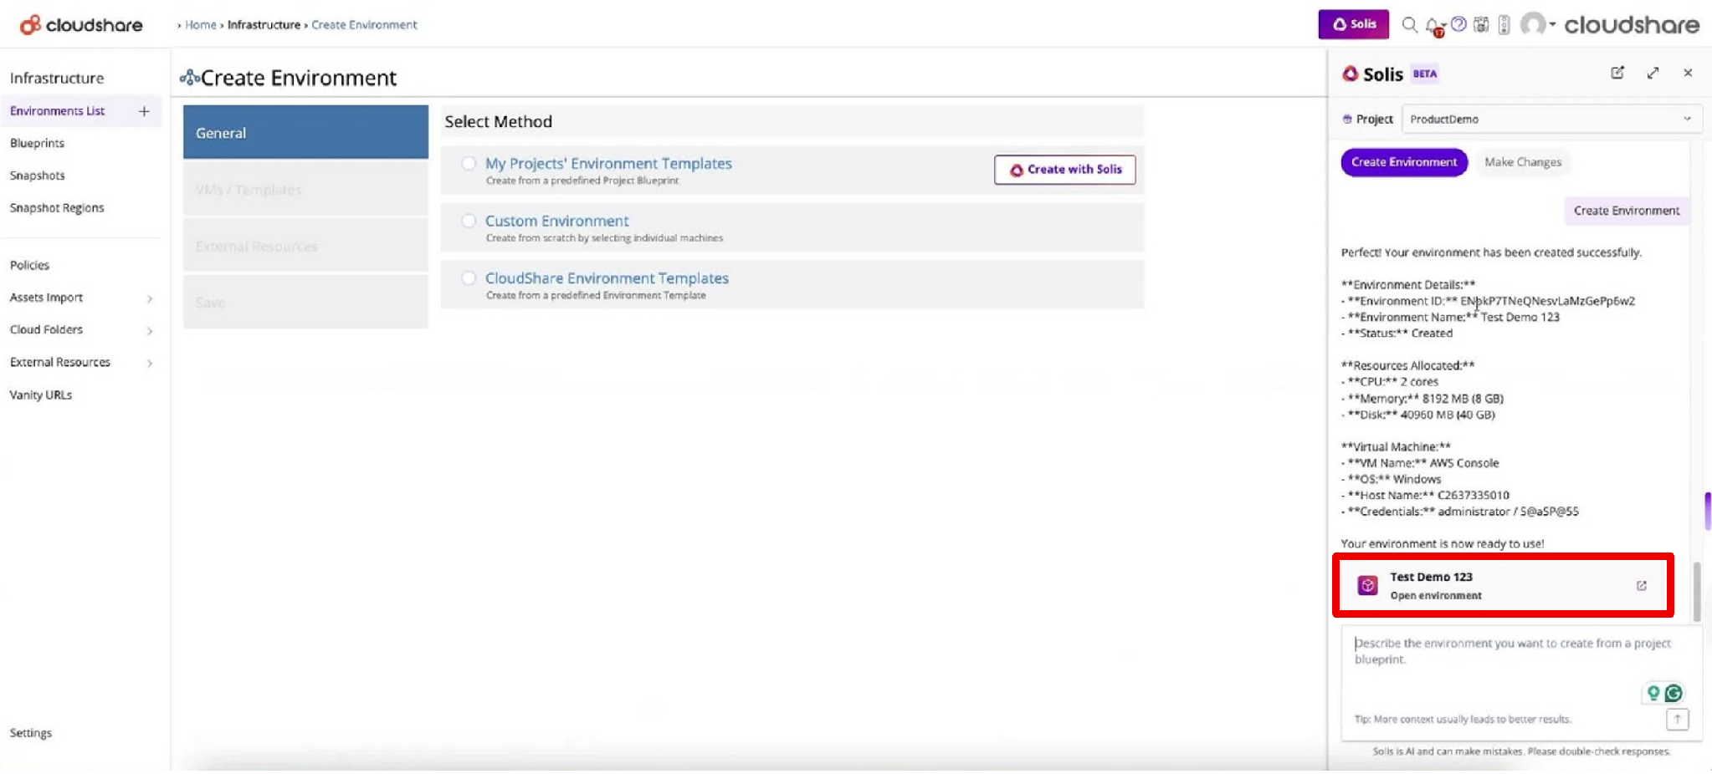Click the Credentials line in chat
Viewport: 1712px width, 774px height.
[x=1460, y=512]
